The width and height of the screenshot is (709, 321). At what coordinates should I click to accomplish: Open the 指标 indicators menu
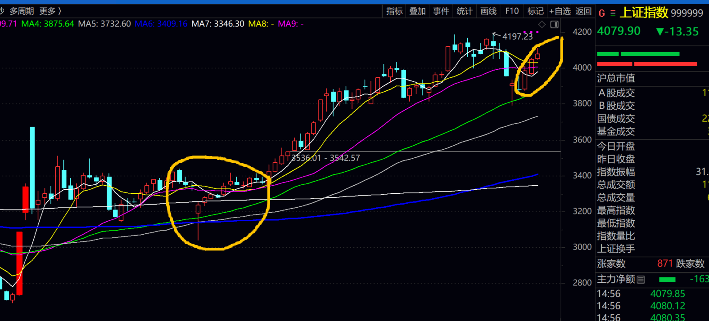pyautogui.click(x=394, y=11)
